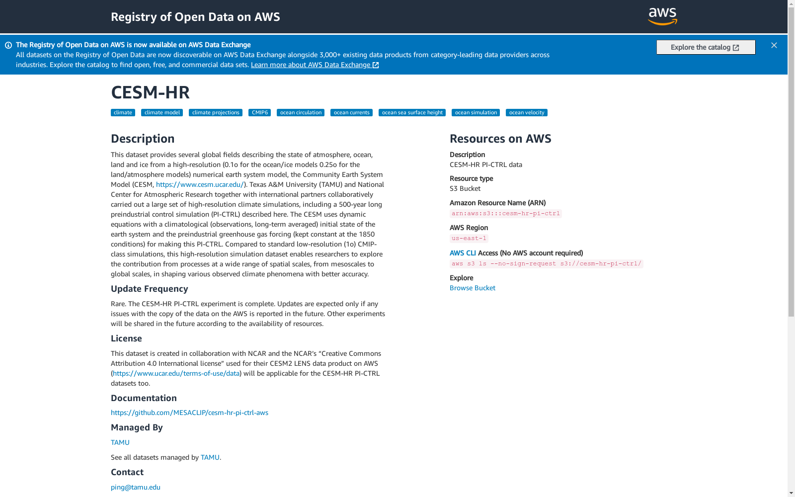Open the AWS CLI link

click(x=463, y=253)
